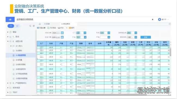This screenshot has height=99, width=177.
Task: Click 打印预览 in the report toolbar
Action: 51,28
